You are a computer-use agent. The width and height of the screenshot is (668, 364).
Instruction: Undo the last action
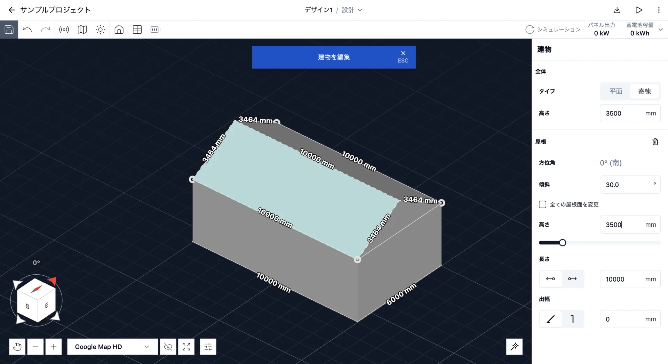[x=27, y=30]
